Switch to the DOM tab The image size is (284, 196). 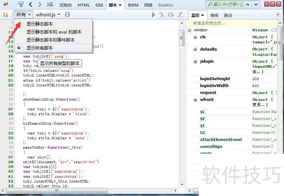coord(133,5)
